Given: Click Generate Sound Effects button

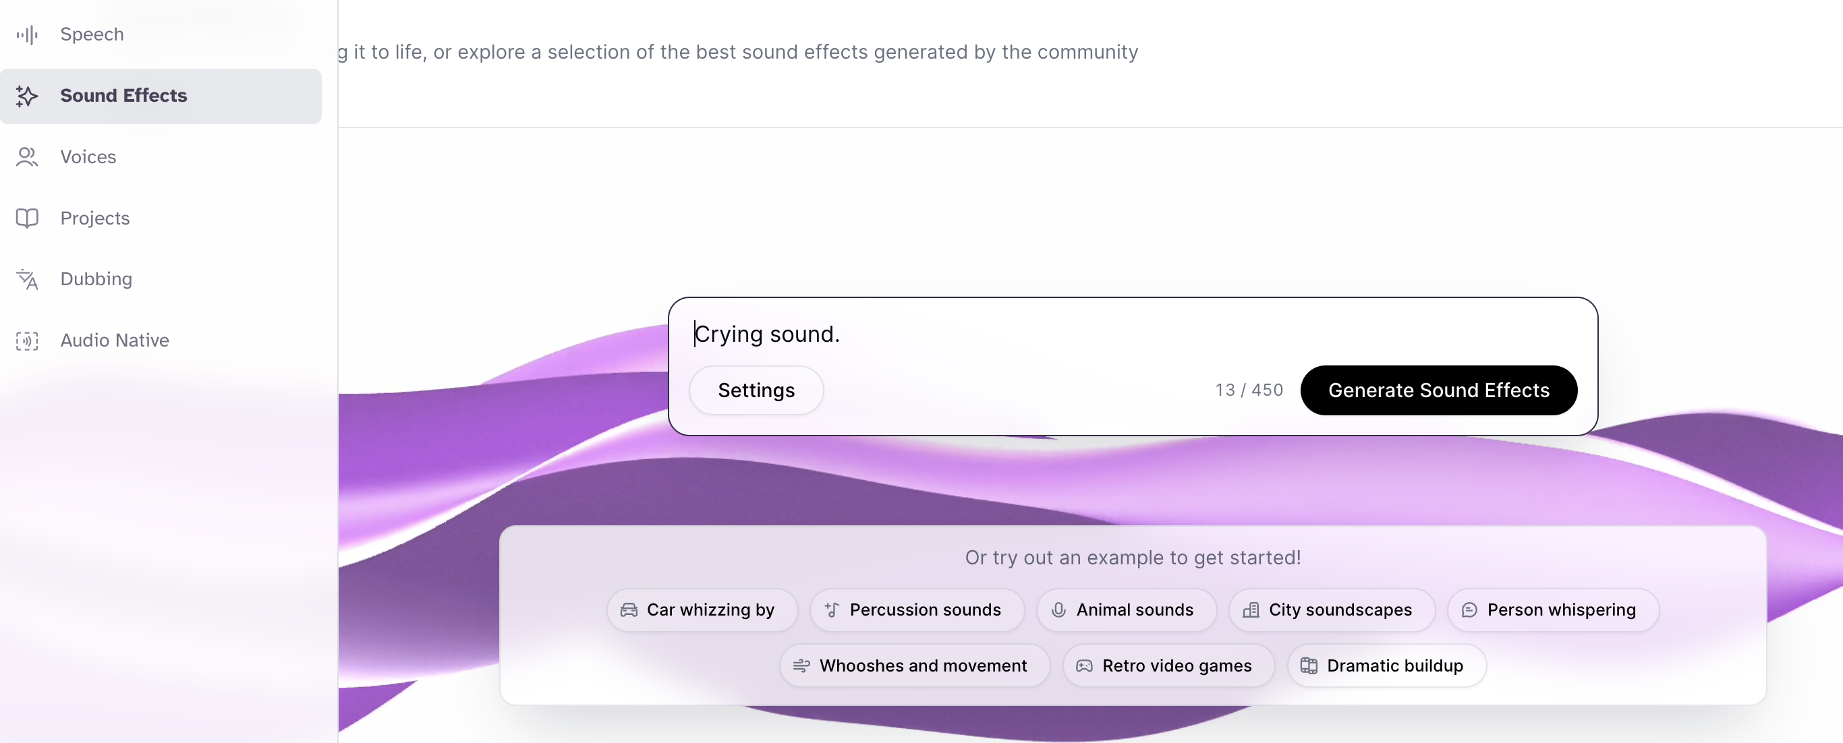Looking at the screenshot, I should click(x=1439, y=389).
